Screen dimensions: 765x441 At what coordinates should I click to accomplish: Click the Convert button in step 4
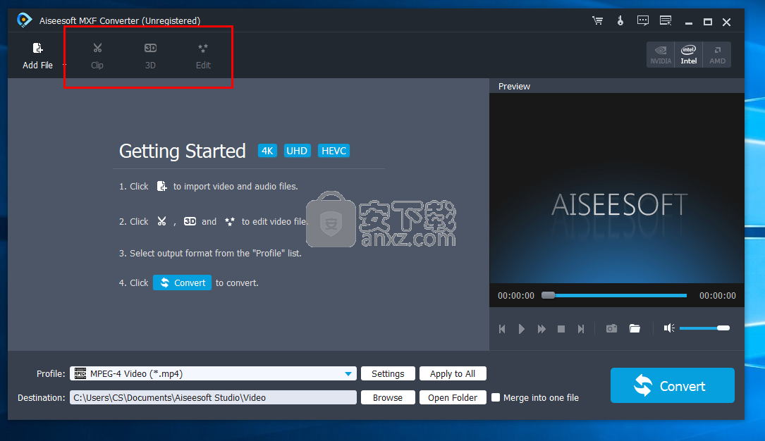pos(183,282)
